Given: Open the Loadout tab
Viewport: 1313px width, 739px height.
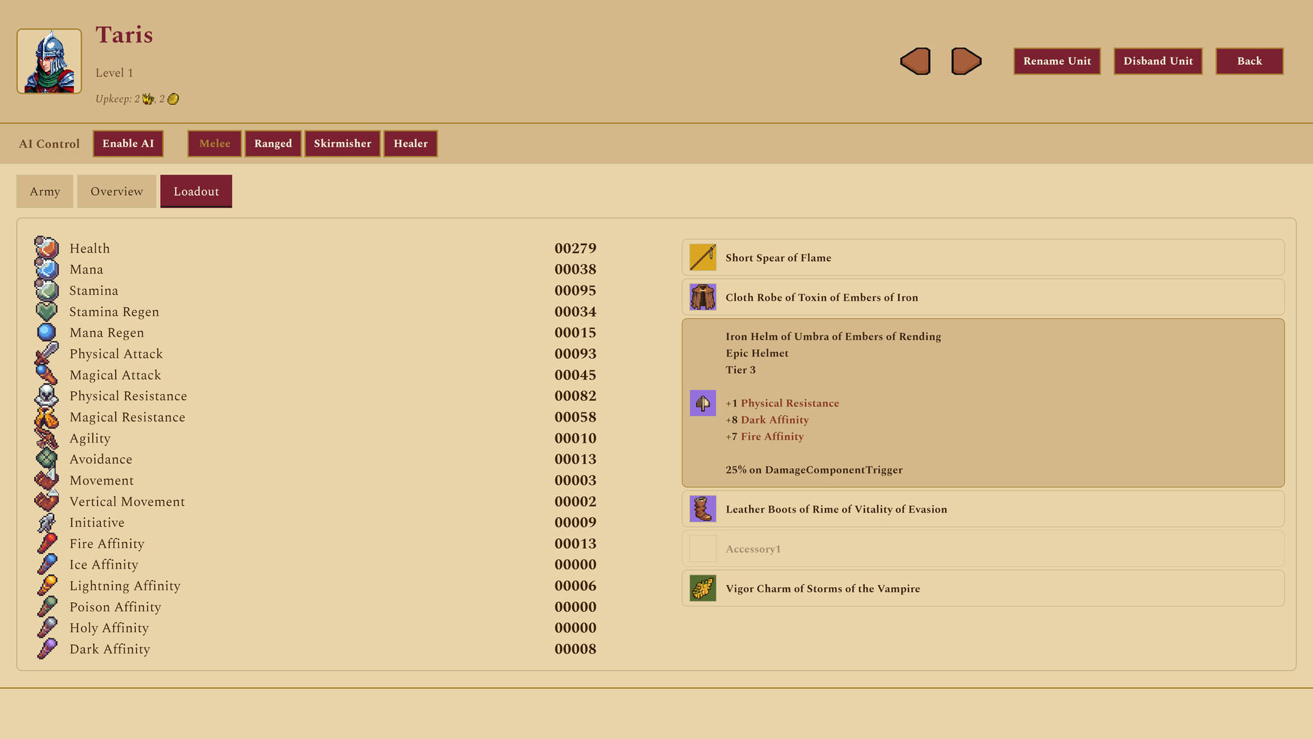Looking at the screenshot, I should pos(196,192).
